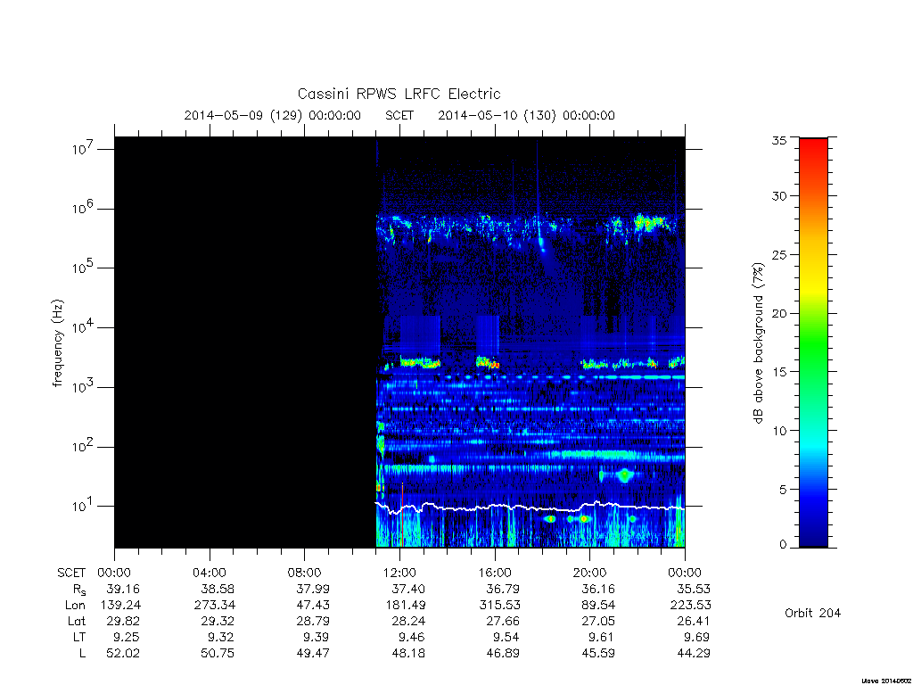Image resolution: width=913 pixels, height=685 pixels.
Task: Click the L value '44.29'
Action: tap(694, 654)
